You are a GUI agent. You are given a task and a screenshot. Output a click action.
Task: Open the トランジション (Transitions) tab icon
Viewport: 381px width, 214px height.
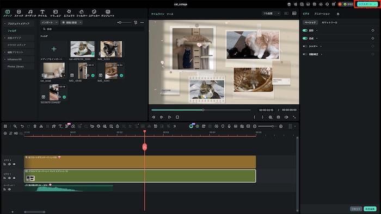tap(56, 11)
